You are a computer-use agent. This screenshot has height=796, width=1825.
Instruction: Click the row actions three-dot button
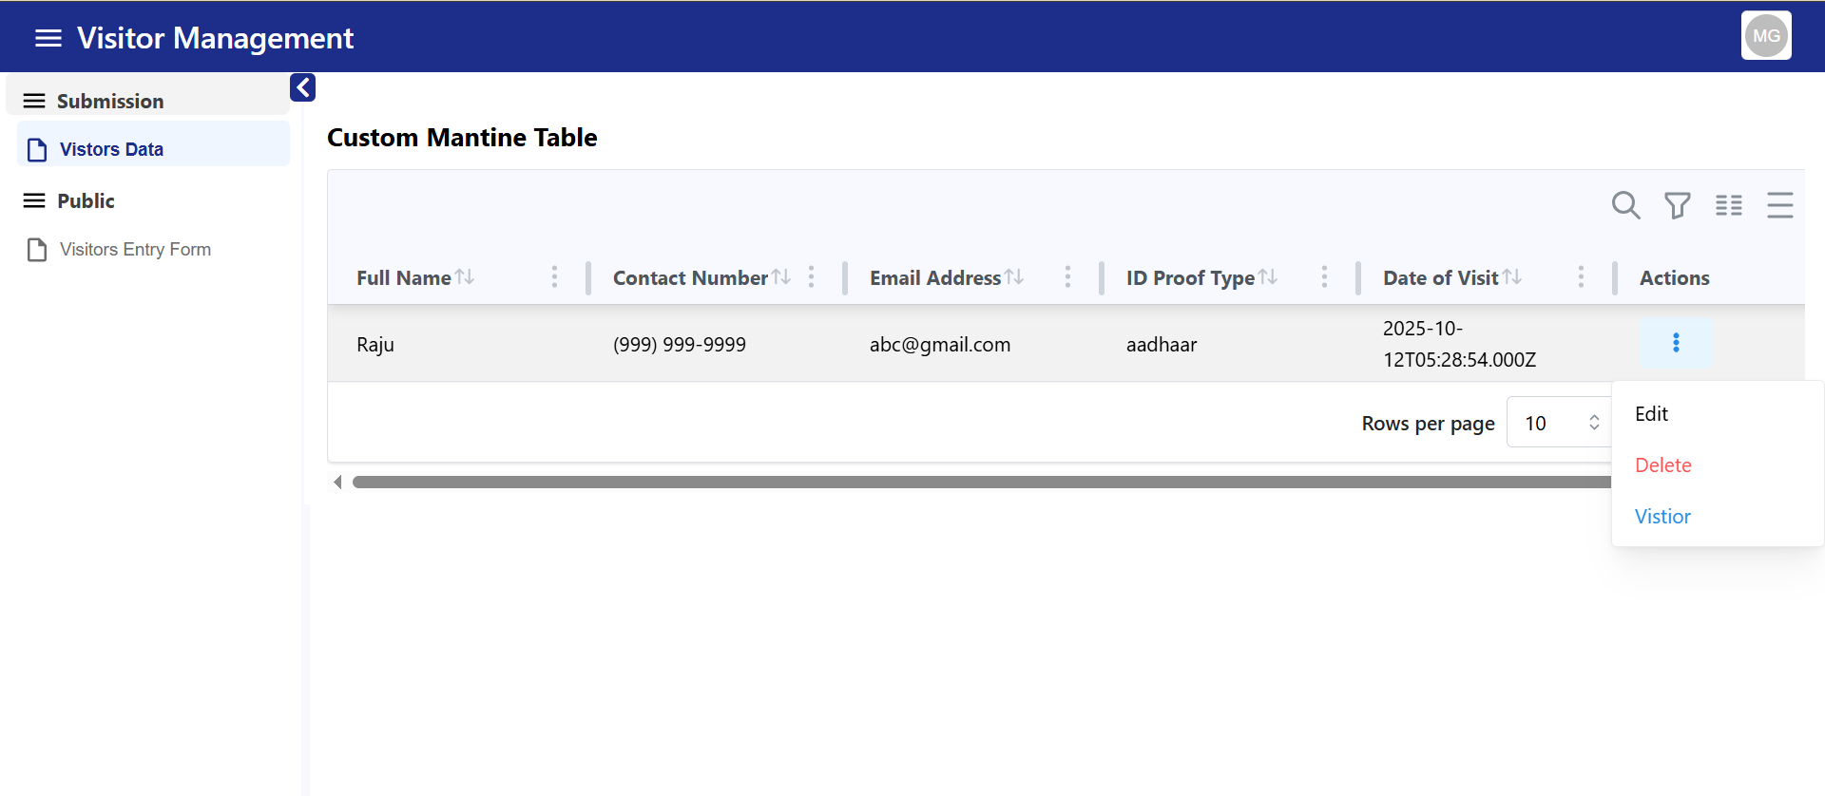click(x=1675, y=343)
